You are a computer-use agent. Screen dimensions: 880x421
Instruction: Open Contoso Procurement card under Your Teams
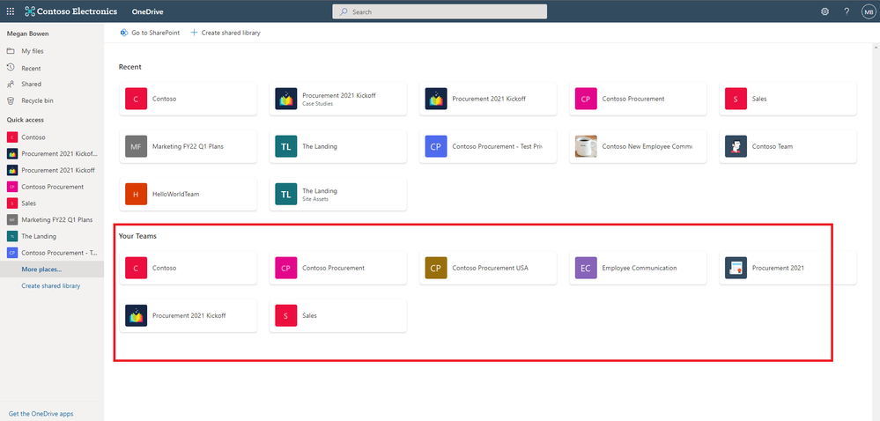click(338, 268)
